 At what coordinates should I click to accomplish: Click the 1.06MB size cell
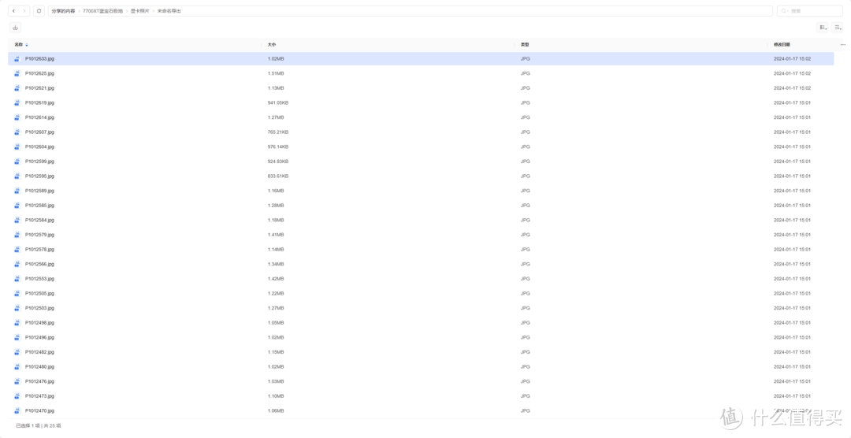pos(276,410)
